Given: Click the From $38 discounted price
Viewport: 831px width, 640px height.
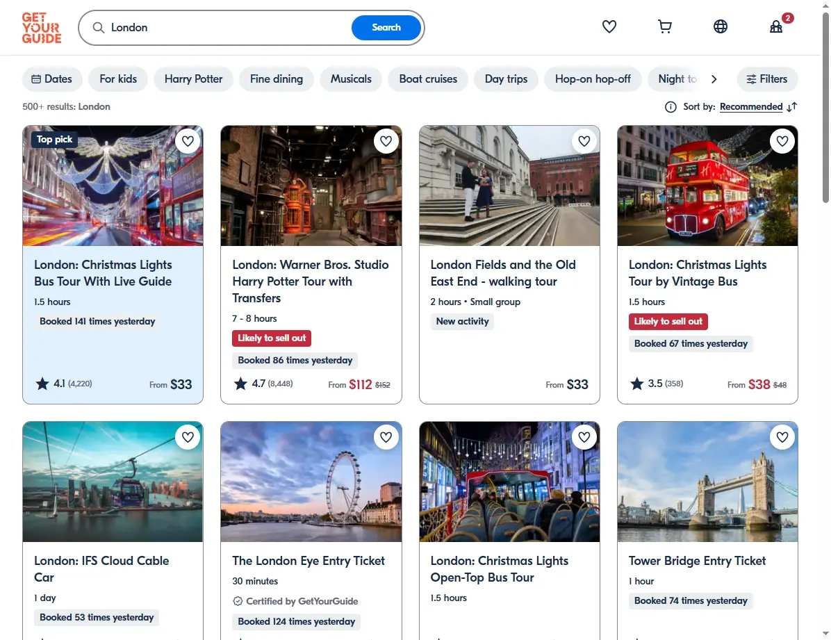Looking at the screenshot, I should [x=748, y=384].
